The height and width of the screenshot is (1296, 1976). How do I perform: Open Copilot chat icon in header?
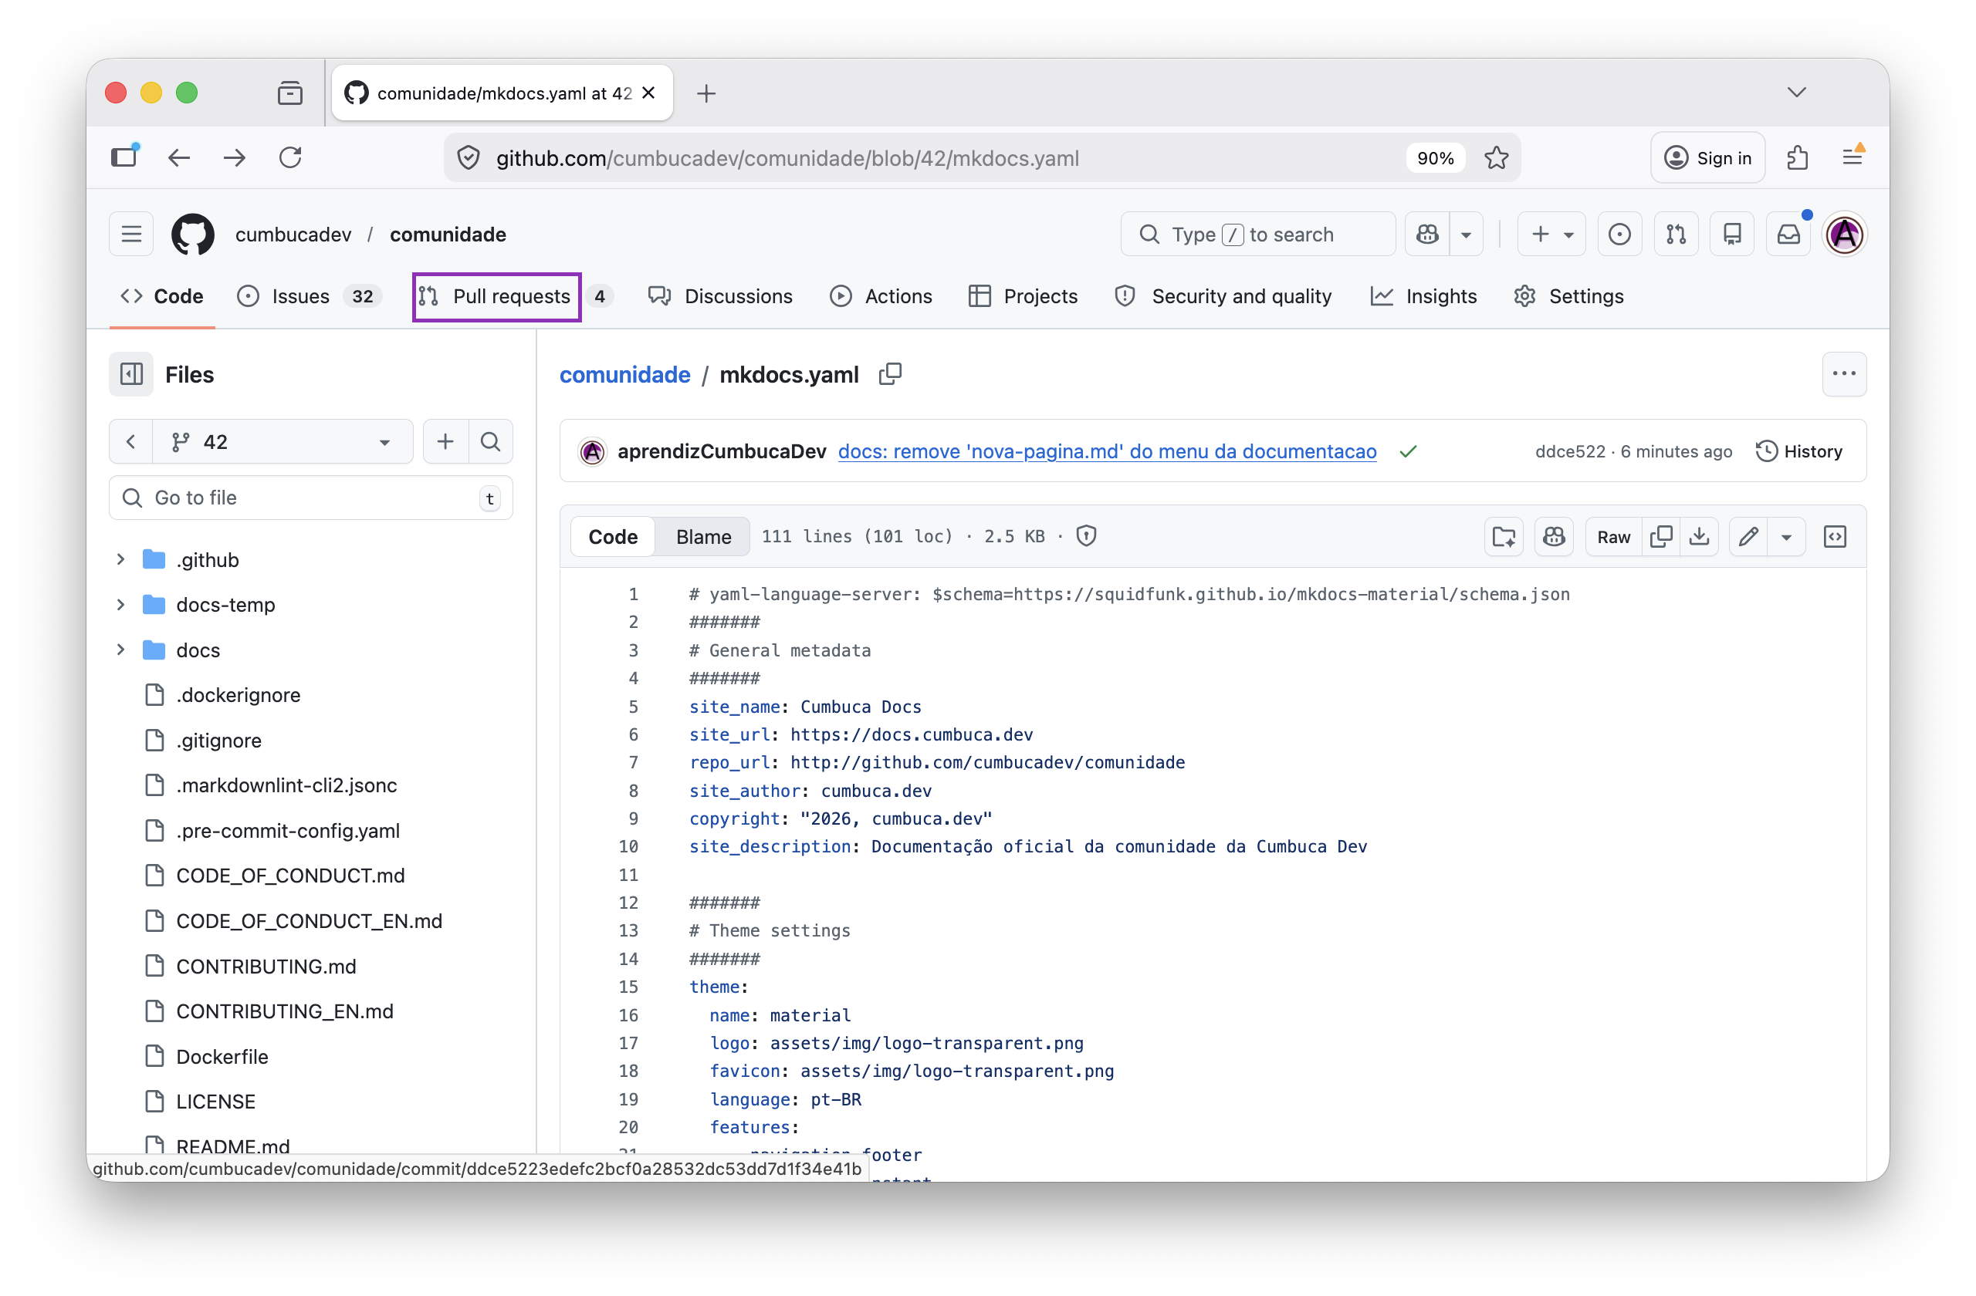pyautogui.click(x=1427, y=235)
